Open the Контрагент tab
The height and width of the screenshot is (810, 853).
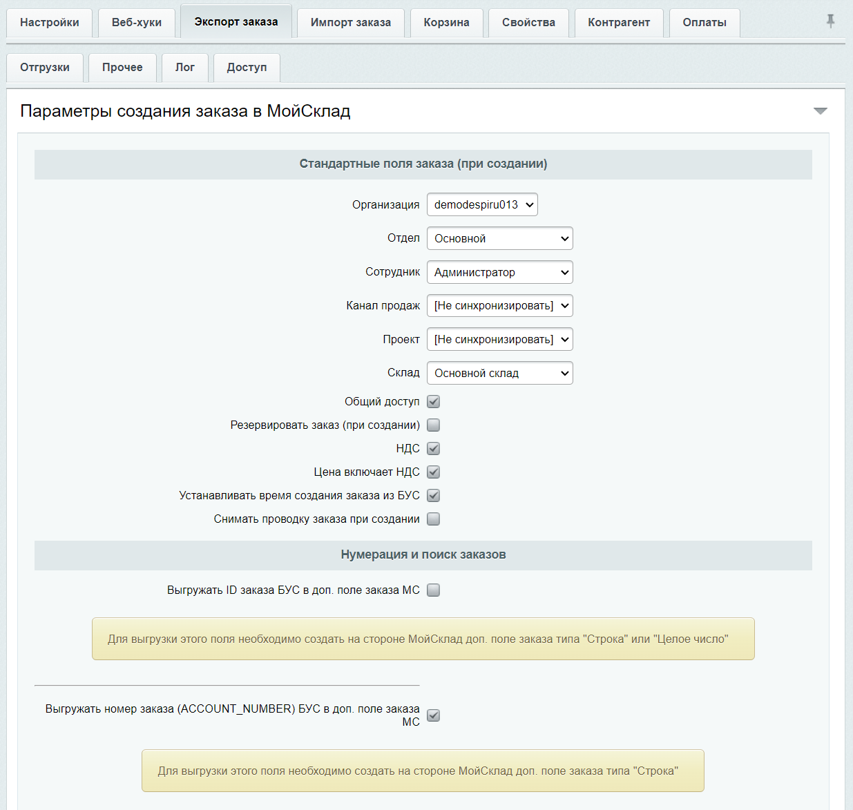pyautogui.click(x=619, y=23)
